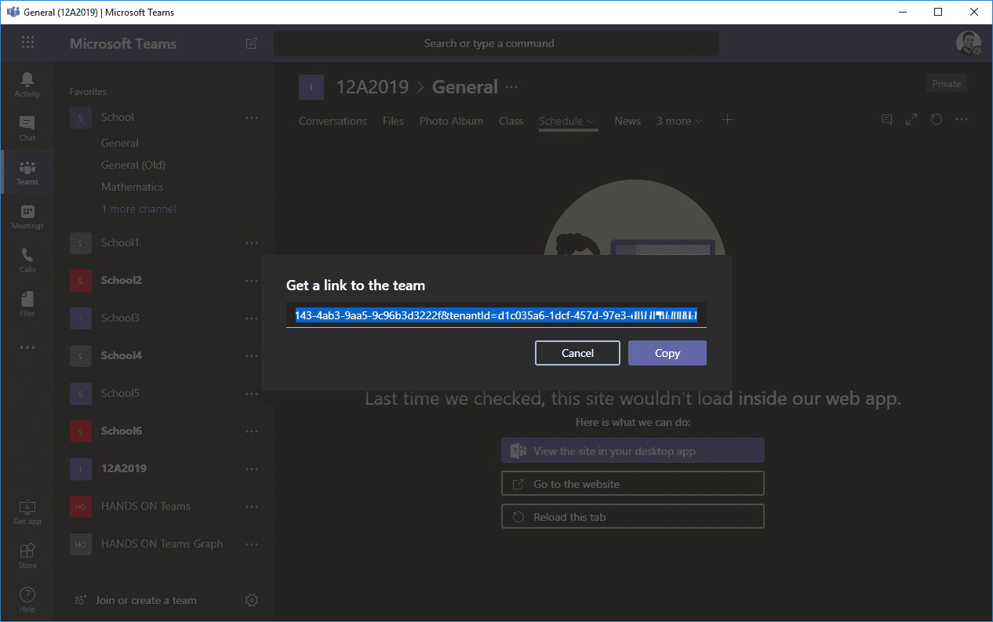Open more options for School6 team
Viewport: 993px width, 622px height.
point(252,431)
